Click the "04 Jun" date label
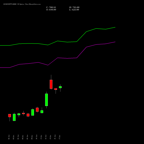The width and height of the screenshot is (144, 144). (x=18, y=137)
